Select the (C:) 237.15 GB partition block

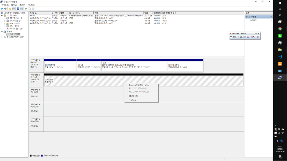point(134,65)
